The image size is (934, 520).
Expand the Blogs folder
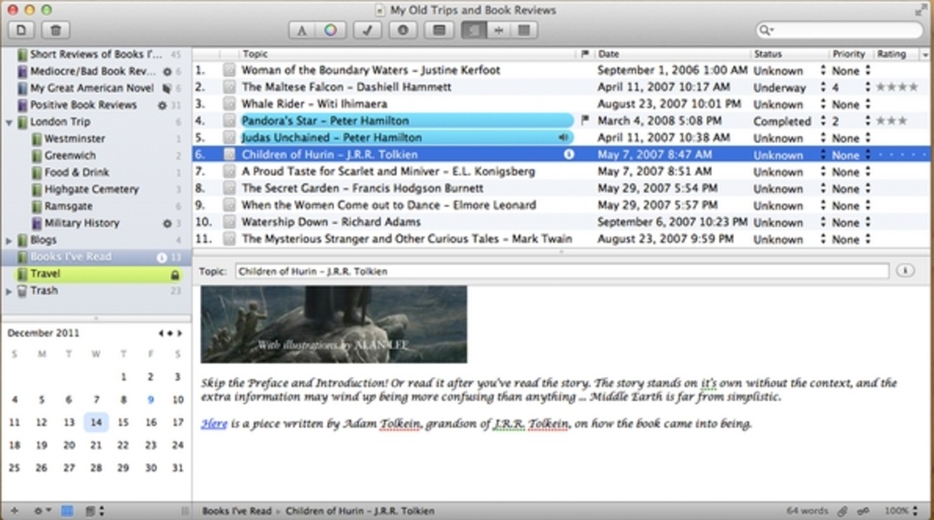[x=10, y=240]
